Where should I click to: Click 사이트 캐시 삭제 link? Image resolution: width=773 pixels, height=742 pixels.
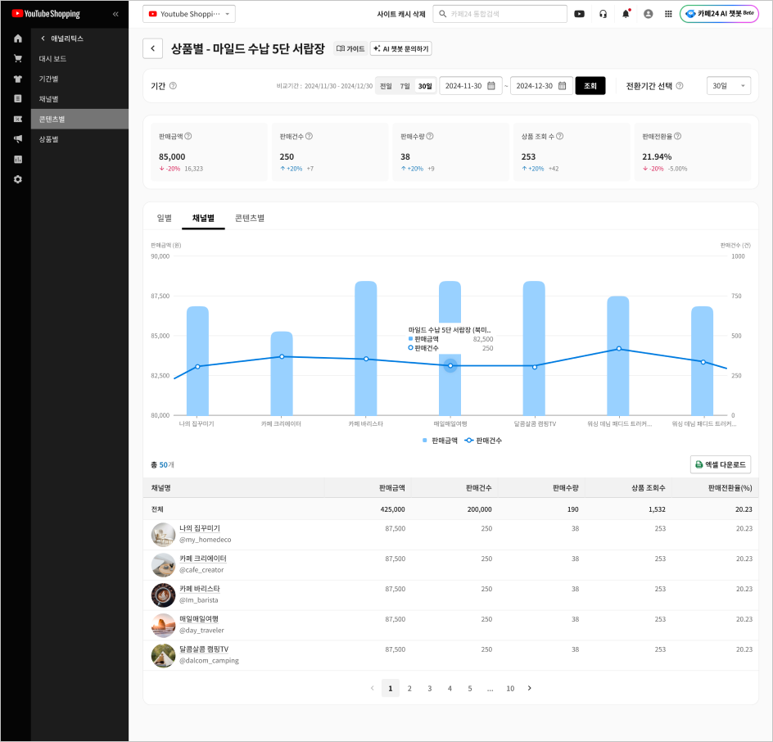[400, 14]
